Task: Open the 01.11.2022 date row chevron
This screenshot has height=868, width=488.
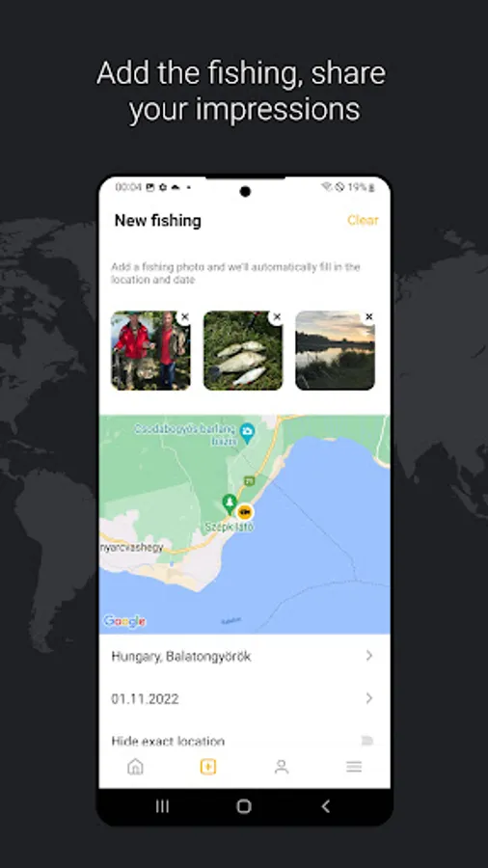Action: click(x=369, y=698)
